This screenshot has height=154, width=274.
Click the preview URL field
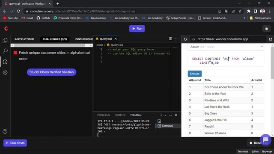tap(228, 39)
